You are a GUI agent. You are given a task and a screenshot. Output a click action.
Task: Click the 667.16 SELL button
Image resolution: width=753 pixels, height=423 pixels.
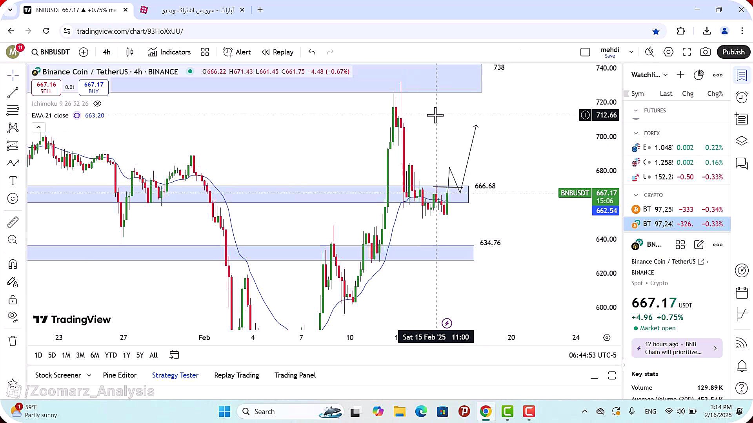coord(46,87)
